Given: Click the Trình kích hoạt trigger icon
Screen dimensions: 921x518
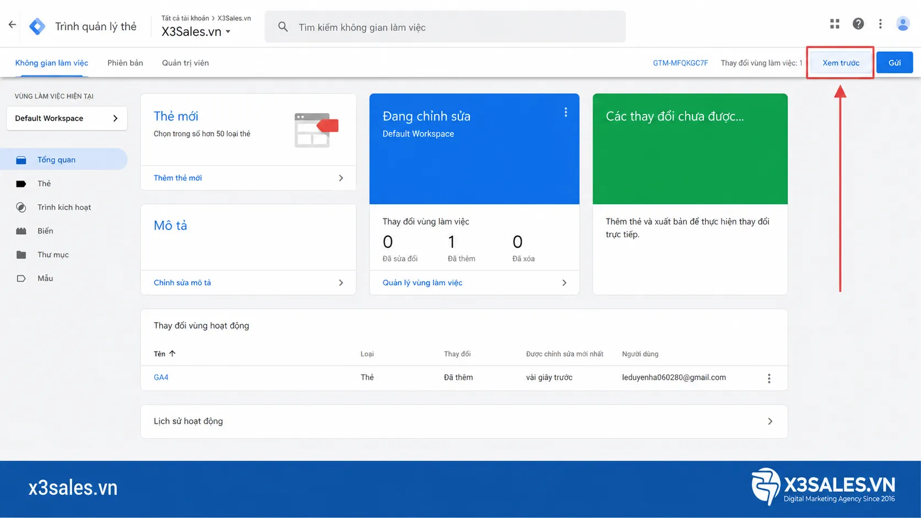Looking at the screenshot, I should click(x=21, y=208).
